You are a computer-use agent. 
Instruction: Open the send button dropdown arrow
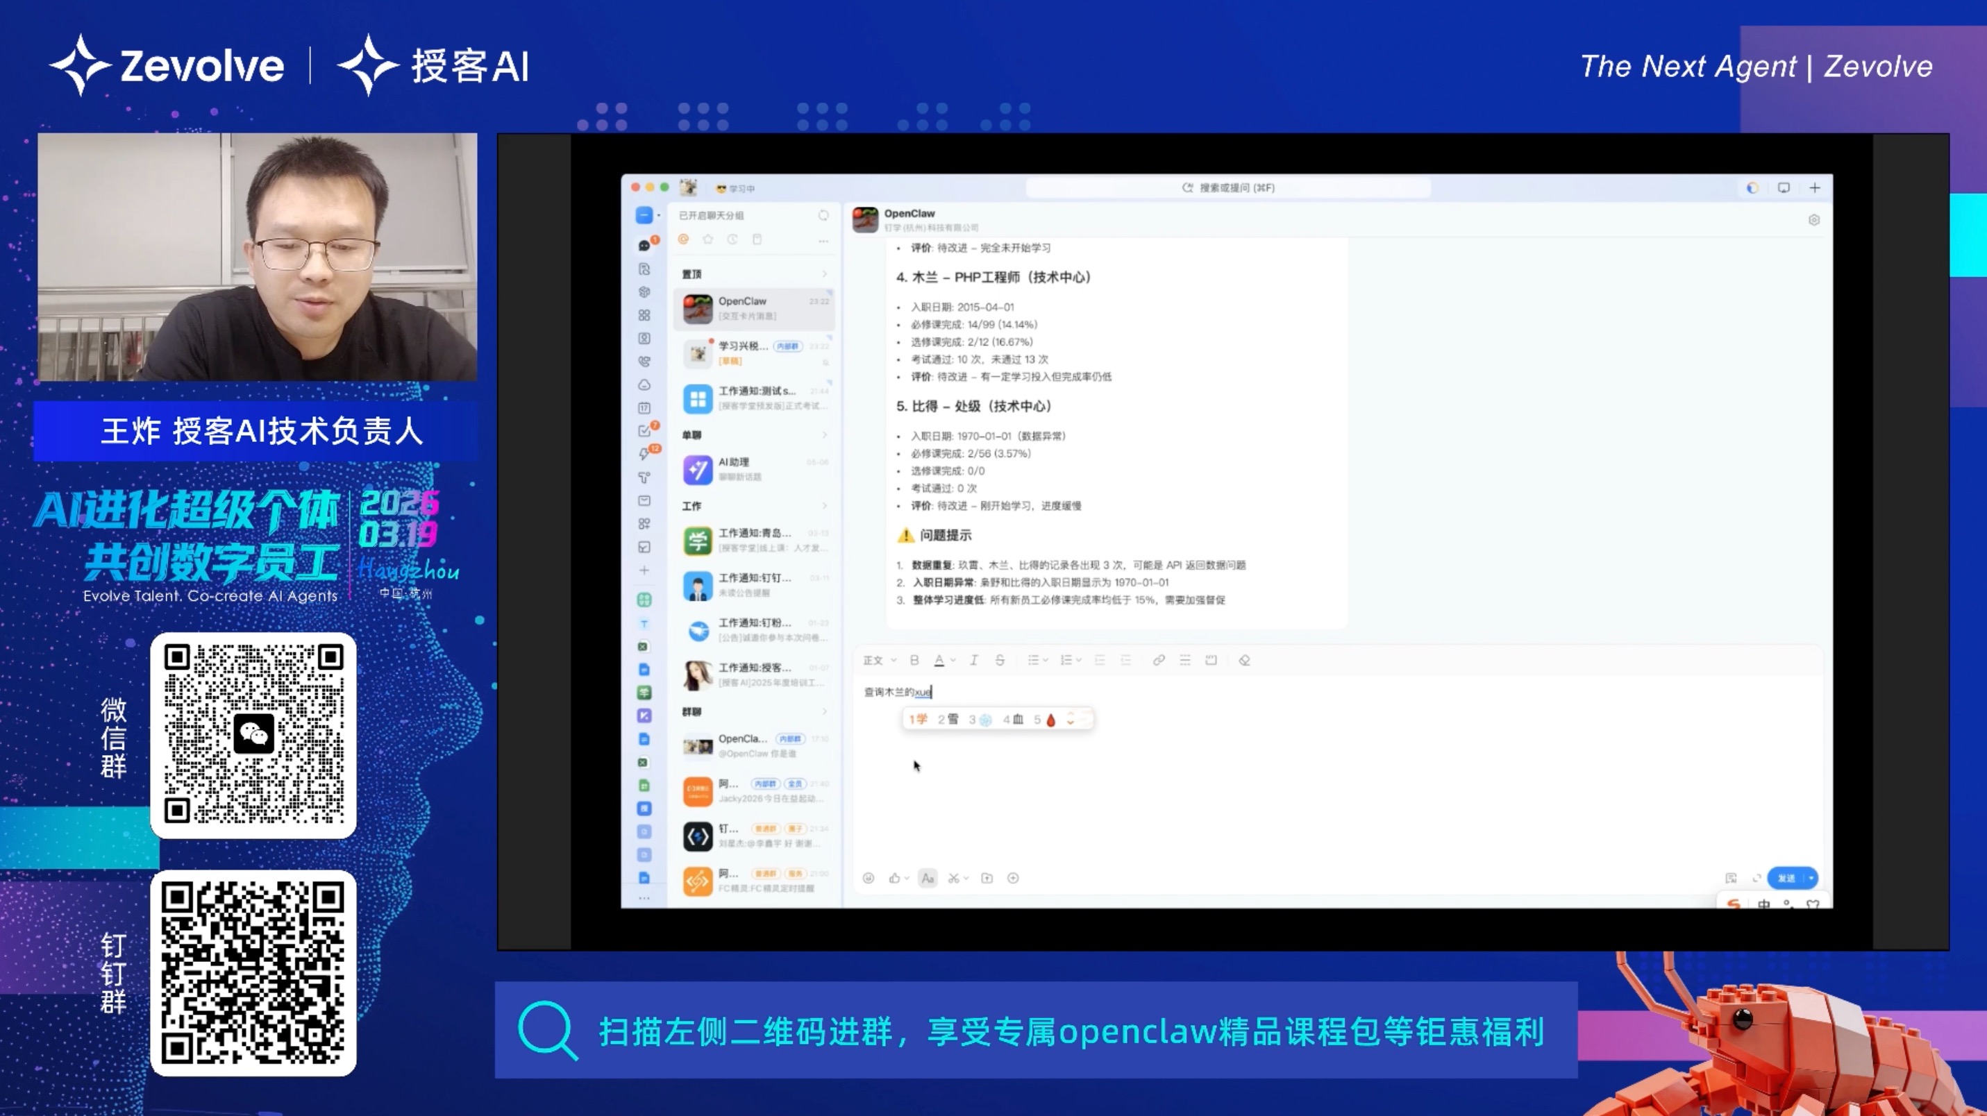1811,878
